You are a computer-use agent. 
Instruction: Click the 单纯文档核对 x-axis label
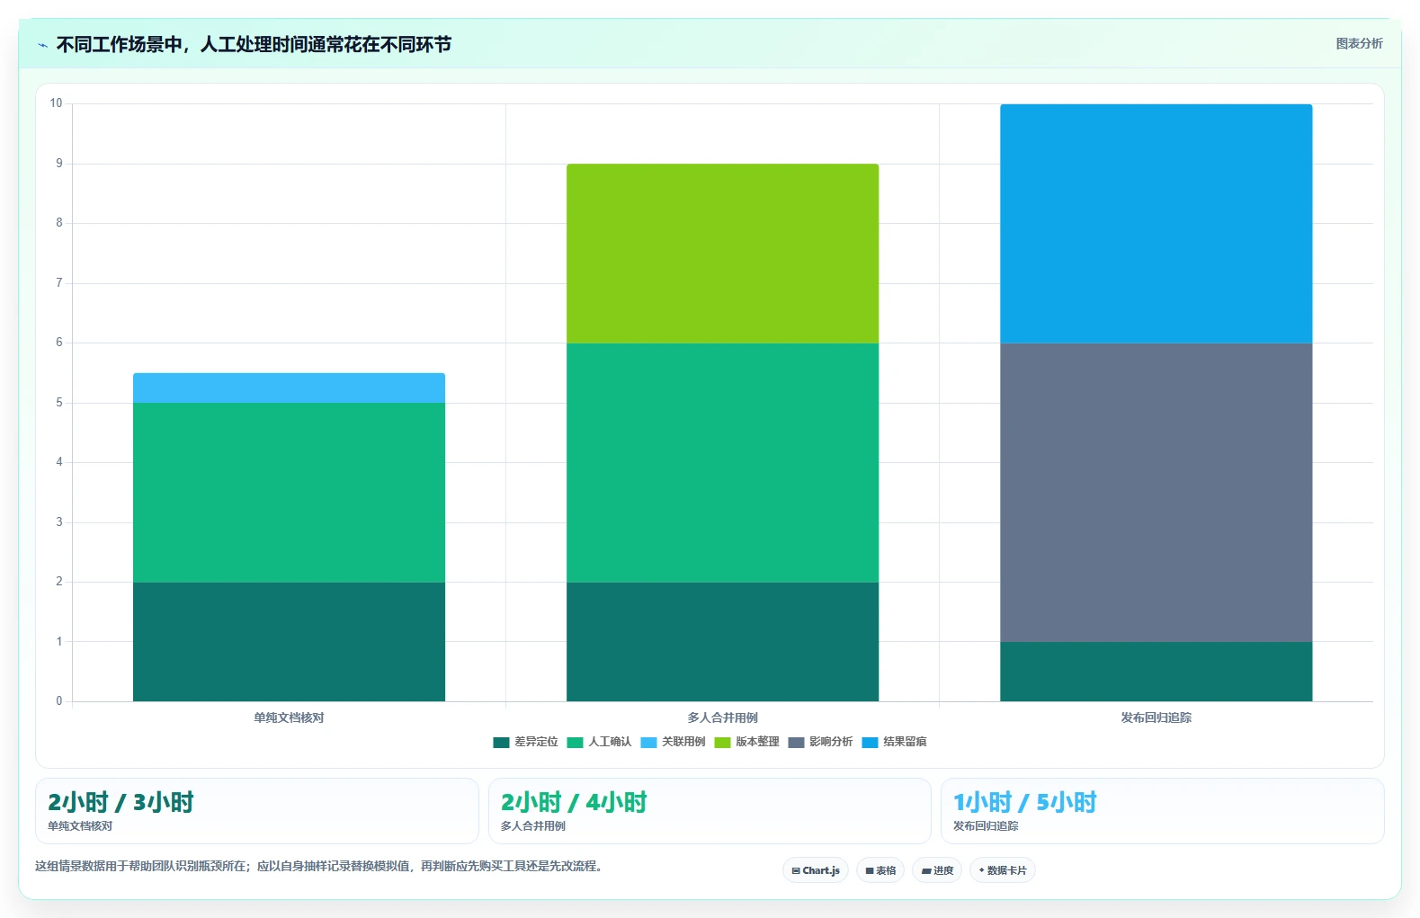click(289, 717)
